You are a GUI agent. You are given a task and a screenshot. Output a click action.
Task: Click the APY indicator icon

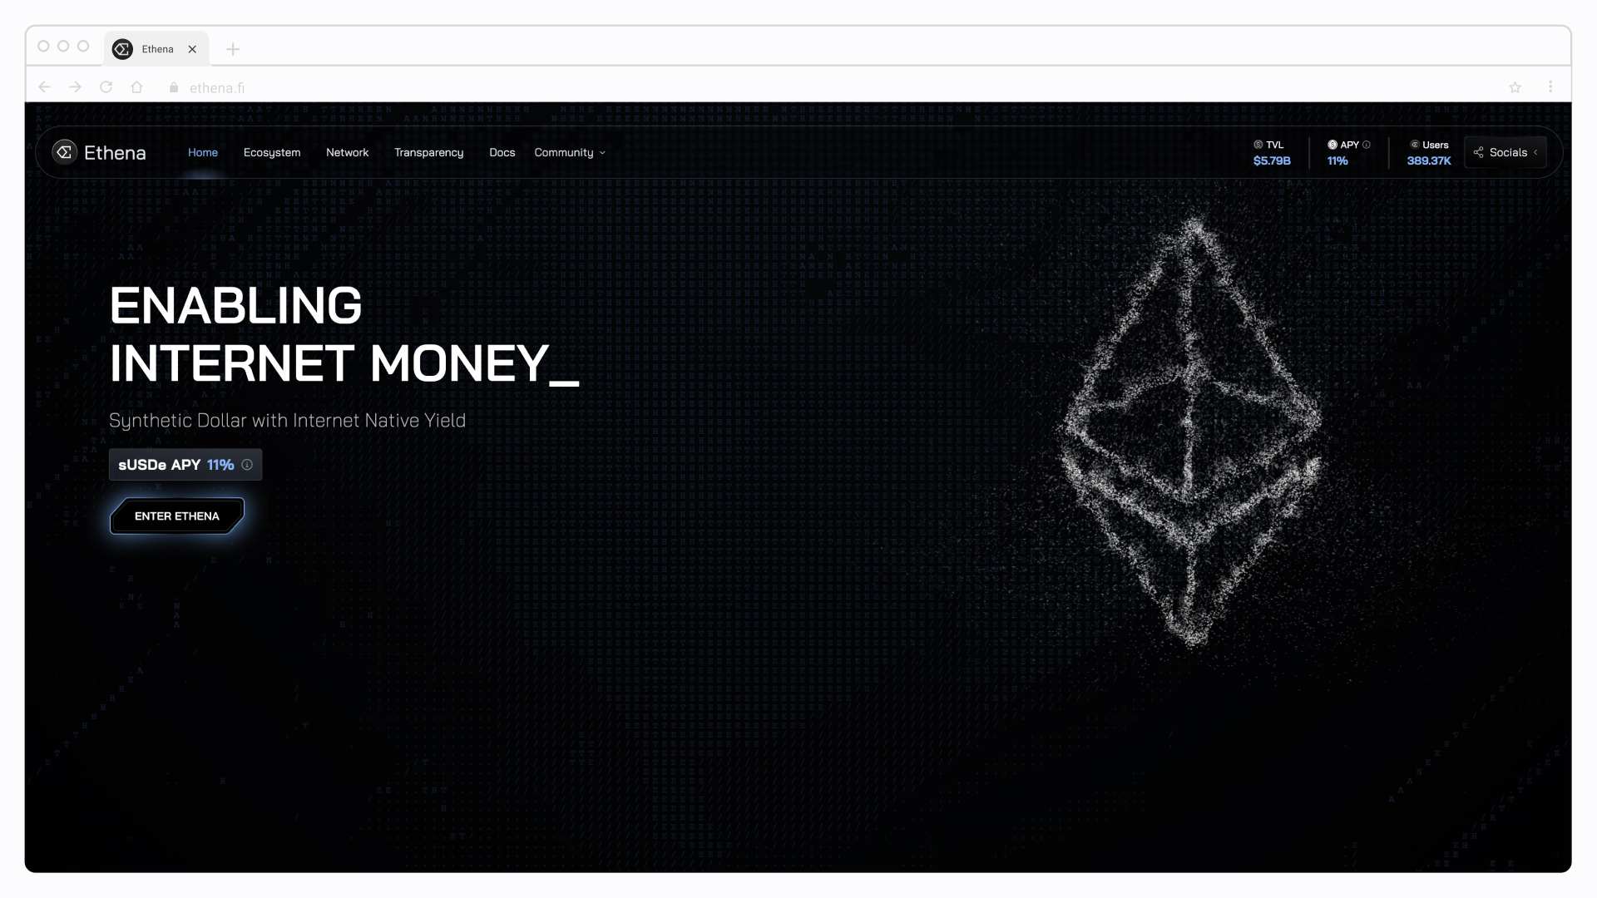(x=1332, y=145)
